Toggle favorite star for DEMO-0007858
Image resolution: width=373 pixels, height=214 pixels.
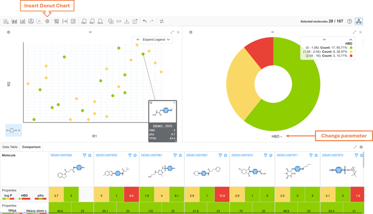(x=90, y=155)
